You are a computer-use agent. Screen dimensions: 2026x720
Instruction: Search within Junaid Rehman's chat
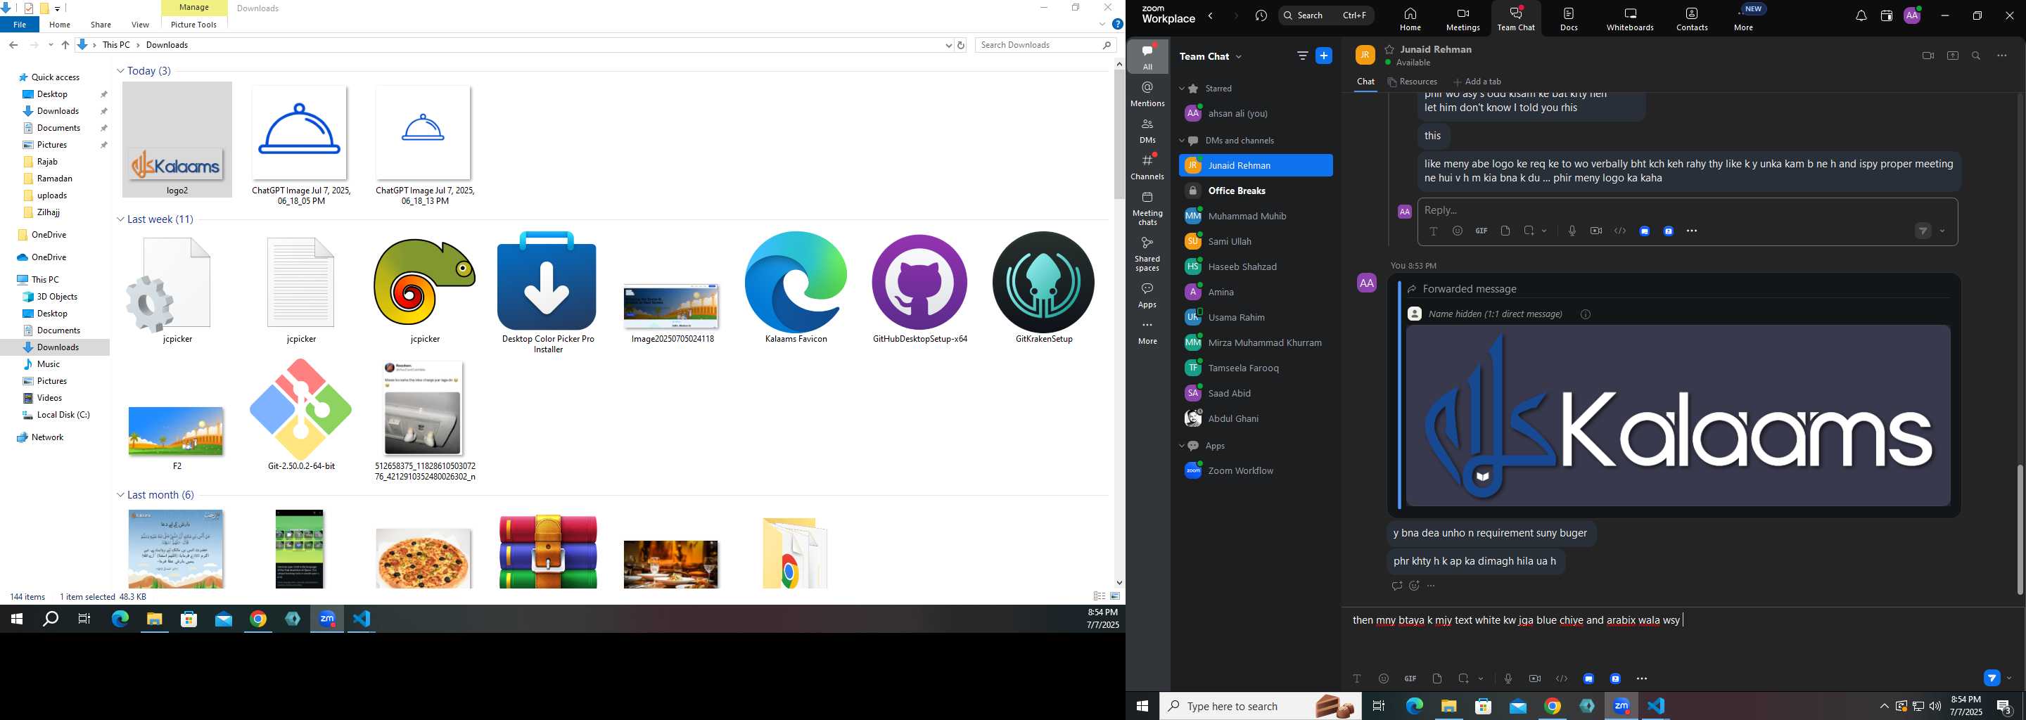[x=1975, y=56]
